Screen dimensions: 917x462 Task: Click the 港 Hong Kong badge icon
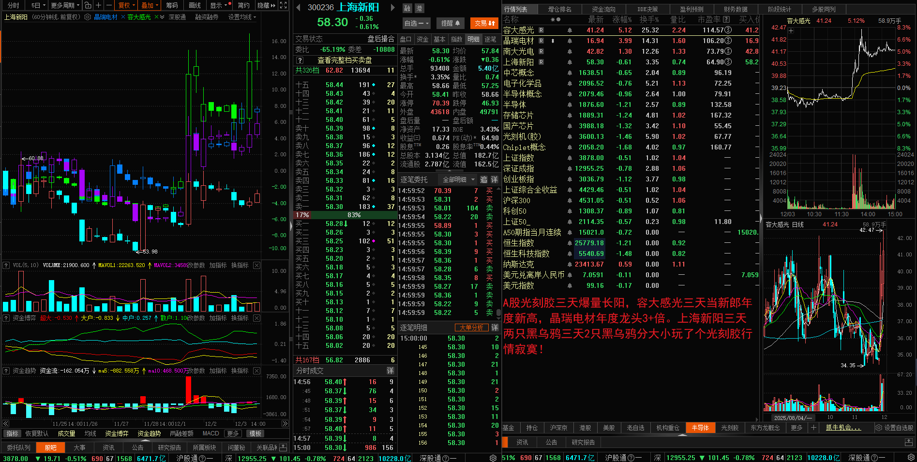pyautogui.click(x=419, y=8)
